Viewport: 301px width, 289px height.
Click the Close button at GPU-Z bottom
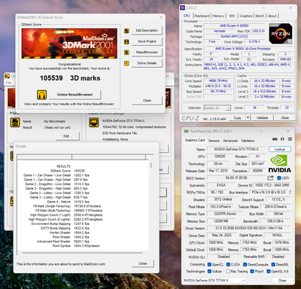[282, 280]
